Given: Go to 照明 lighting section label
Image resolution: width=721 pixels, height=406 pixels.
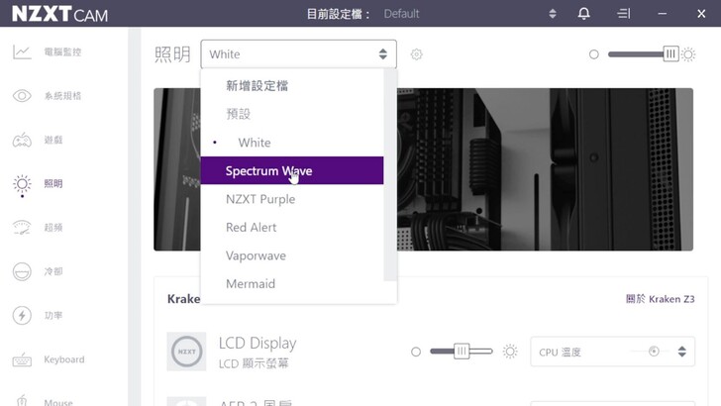Looking at the screenshot, I should click(53, 183).
